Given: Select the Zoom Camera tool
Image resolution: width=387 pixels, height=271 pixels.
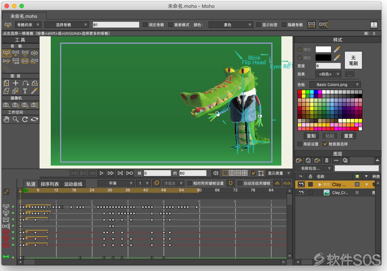Looking at the screenshot, I should pyautogui.click(x=16, y=105).
